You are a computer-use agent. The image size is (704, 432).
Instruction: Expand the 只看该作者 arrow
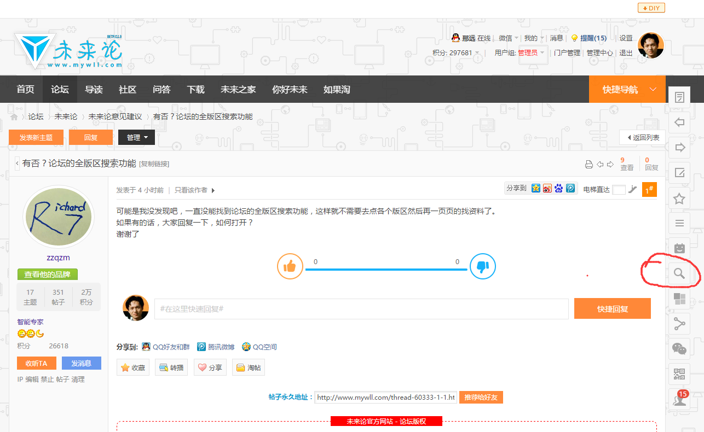pos(213,190)
